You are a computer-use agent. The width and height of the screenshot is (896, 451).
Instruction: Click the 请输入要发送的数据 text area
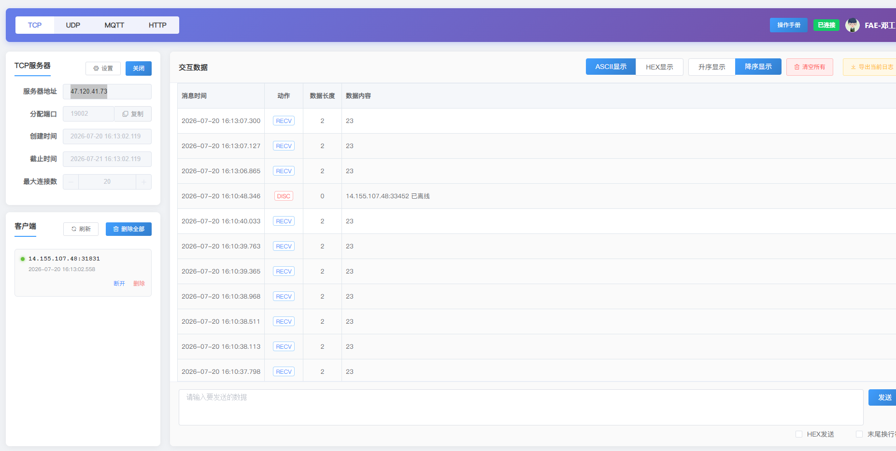[x=521, y=407]
